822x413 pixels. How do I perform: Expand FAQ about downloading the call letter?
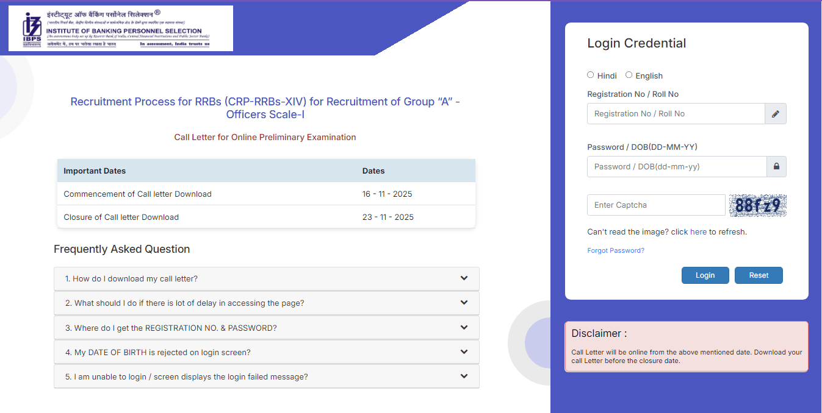pyautogui.click(x=266, y=278)
